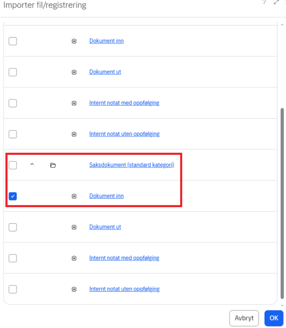
Task: Confirm the import with OK
Action: (x=273, y=318)
